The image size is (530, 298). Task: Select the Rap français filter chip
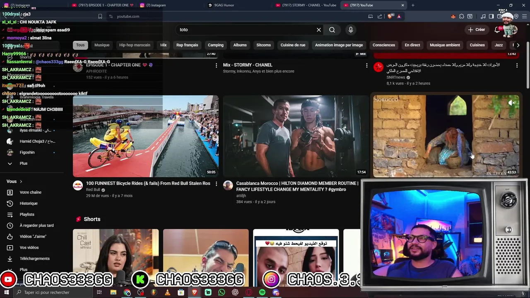click(187, 45)
